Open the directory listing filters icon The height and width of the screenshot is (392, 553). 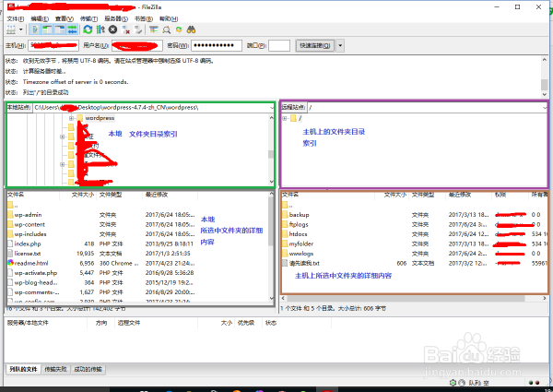153,30
